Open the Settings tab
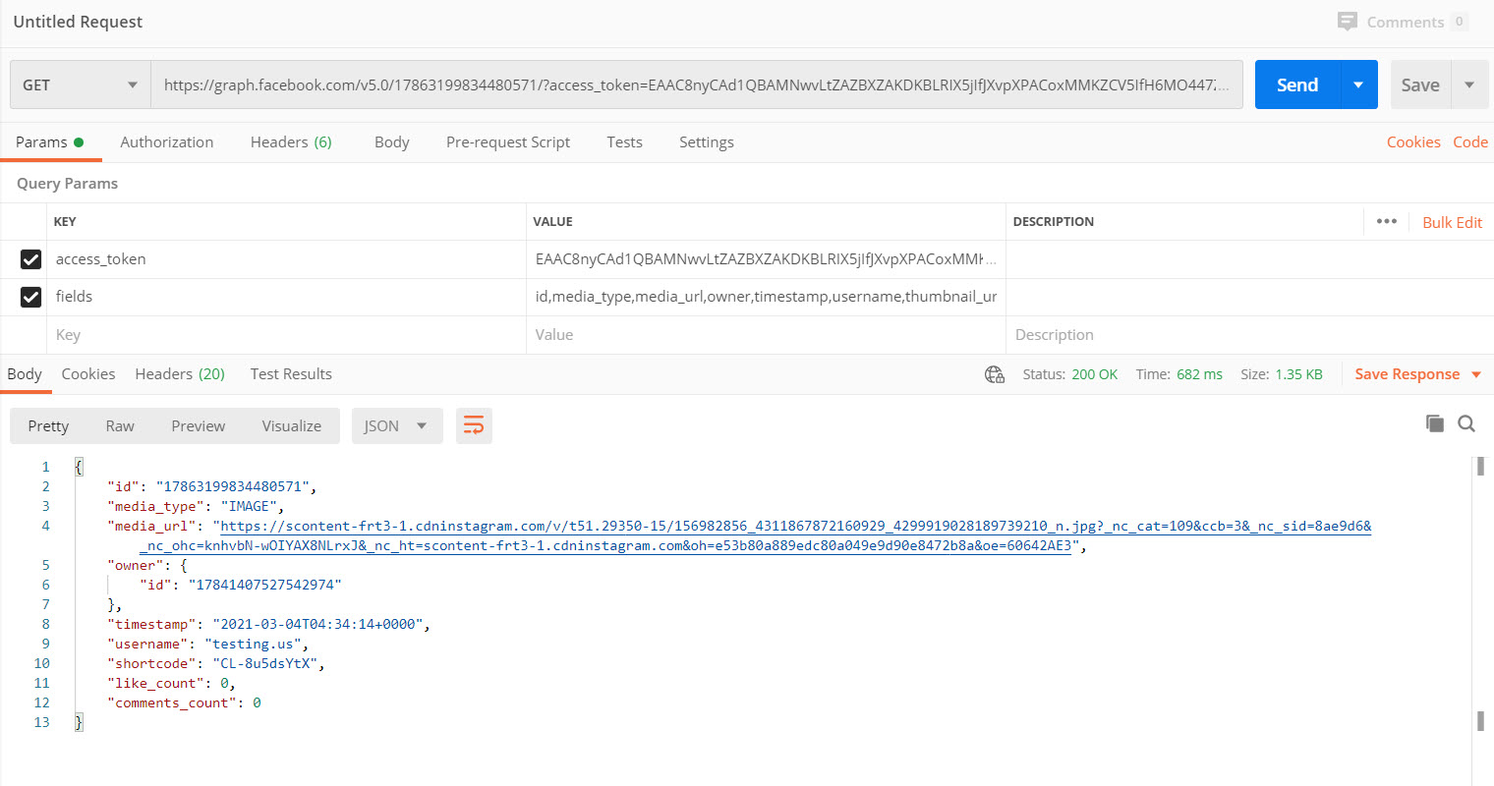 [x=706, y=142]
